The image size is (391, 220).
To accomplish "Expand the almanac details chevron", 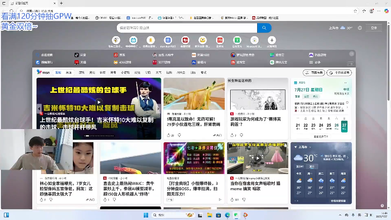I will click(348, 107).
